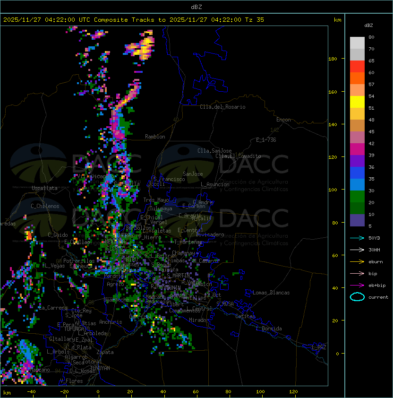This screenshot has height=398, width=393.
Task: Select the light gray 80-70 dBZ swatch
Action: [x=357, y=43]
